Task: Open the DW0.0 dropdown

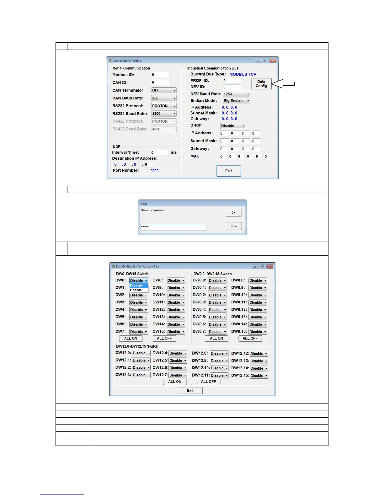Action: pyautogui.click(x=217, y=281)
